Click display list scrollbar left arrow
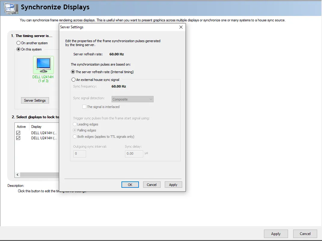This screenshot has height=241, width=322. (x=17, y=175)
